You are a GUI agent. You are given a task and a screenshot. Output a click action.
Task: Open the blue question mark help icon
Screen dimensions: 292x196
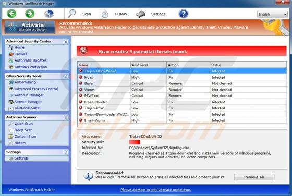[x=183, y=14]
